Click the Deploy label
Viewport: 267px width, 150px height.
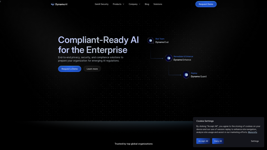pyautogui.click(x=194, y=73)
